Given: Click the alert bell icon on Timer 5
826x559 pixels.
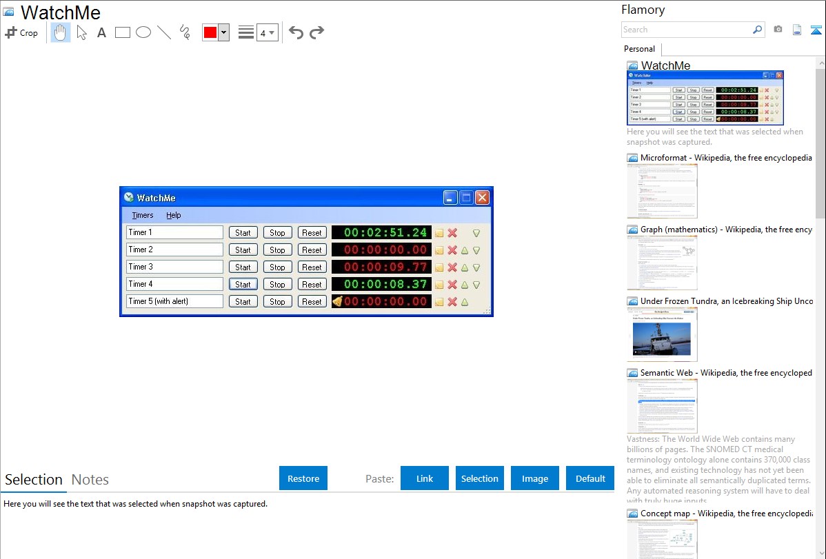Looking at the screenshot, I should pyautogui.click(x=337, y=301).
